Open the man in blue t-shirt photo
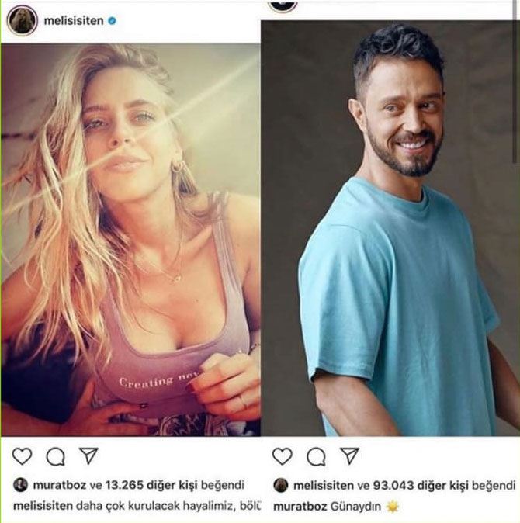Screen dimensions: 520x523 (x=390, y=228)
